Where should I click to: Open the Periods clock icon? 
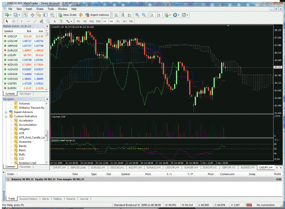pos(175,15)
